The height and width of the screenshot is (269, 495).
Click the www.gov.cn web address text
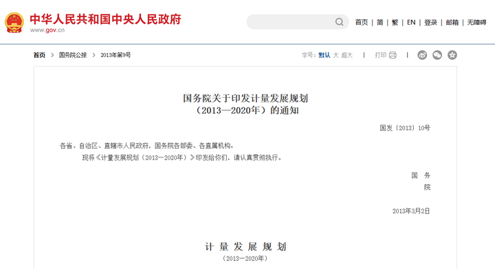point(47,30)
